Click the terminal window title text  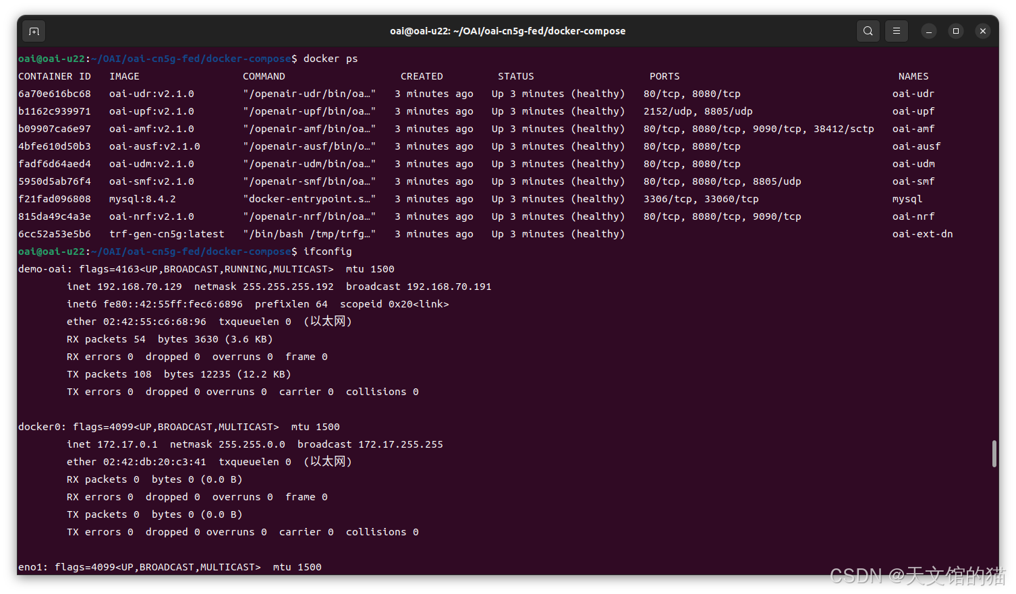pyautogui.click(x=507, y=31)
